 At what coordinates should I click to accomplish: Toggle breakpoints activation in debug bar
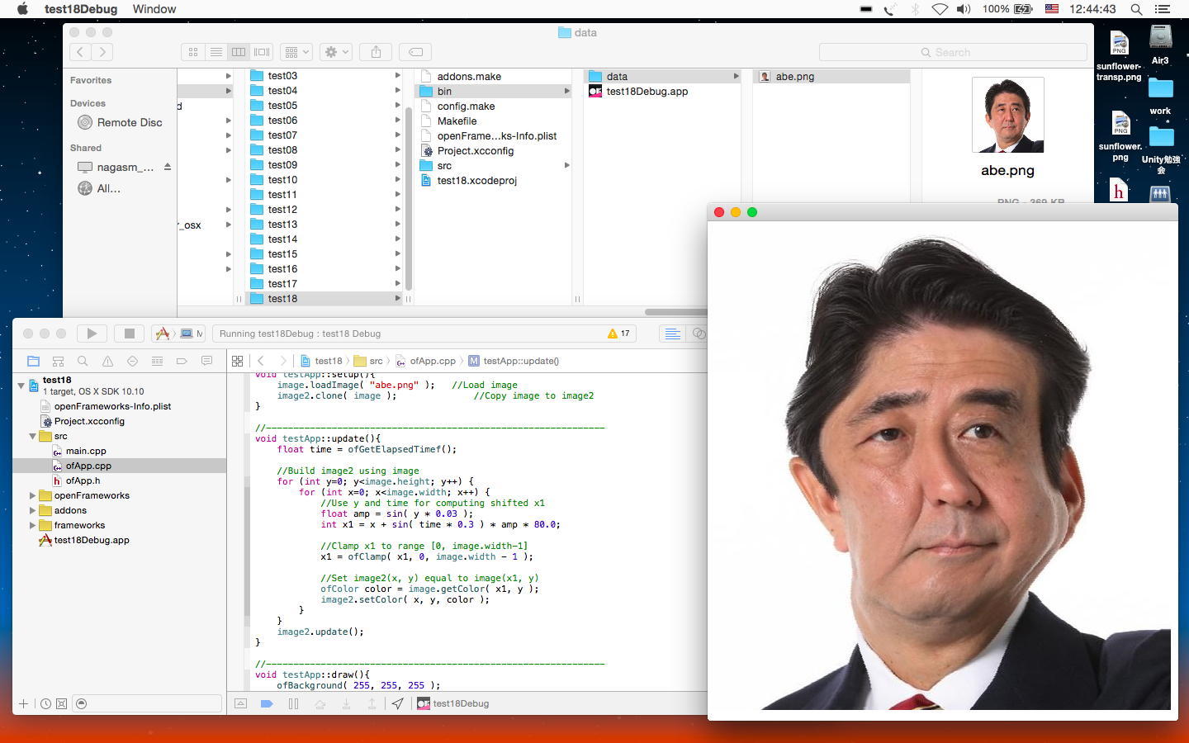(267, 703)
